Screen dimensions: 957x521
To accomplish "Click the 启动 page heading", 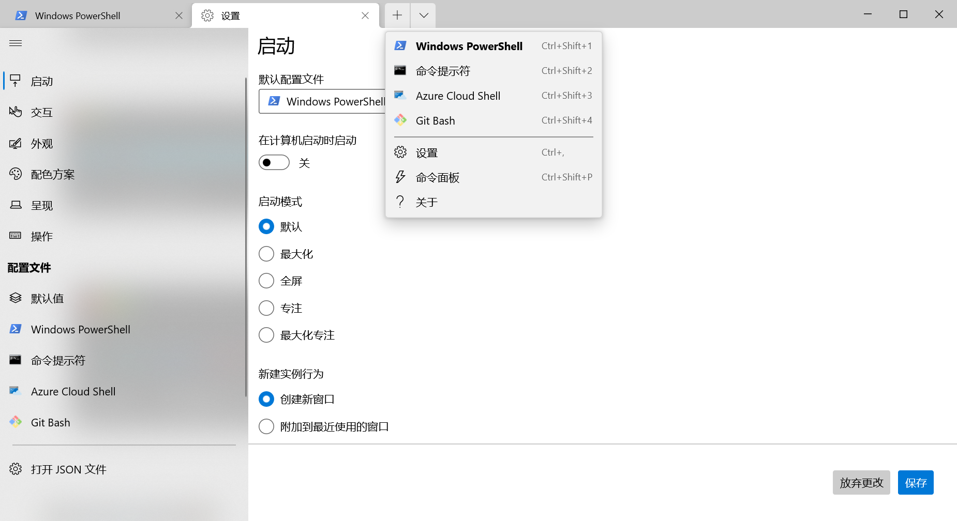I will 276,46.
